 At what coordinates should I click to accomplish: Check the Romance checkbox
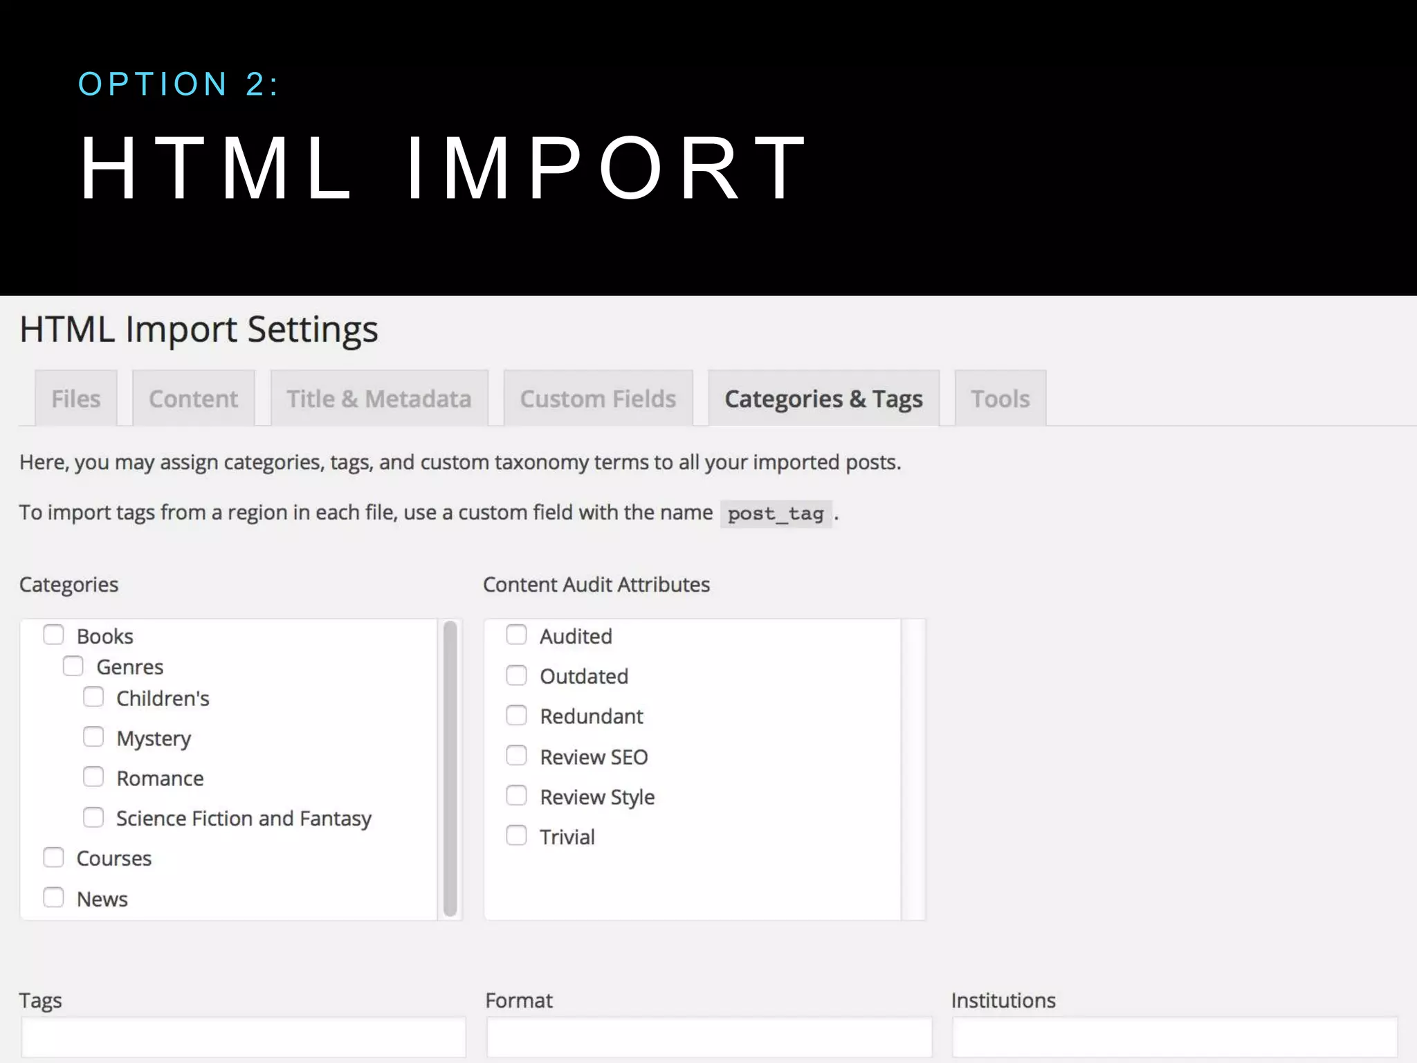click(x=93, y=777)
